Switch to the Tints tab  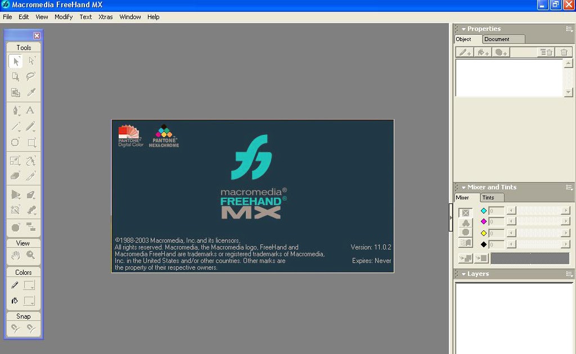[491, 197]
